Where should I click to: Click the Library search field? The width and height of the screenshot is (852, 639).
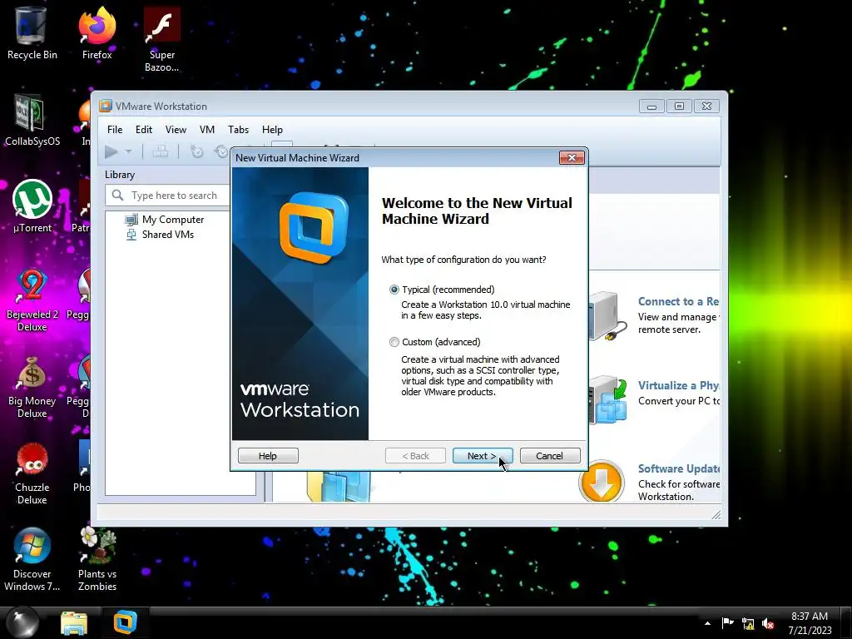coord(168,195)
